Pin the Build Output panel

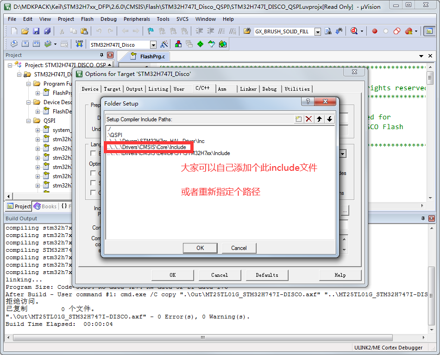pos(423,218)
